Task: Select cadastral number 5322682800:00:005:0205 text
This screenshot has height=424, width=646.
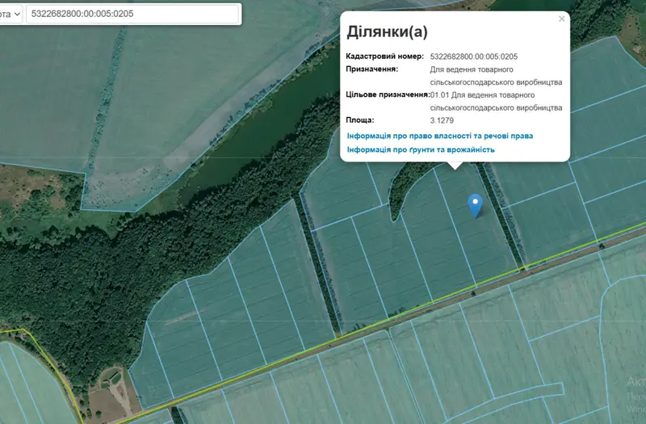Action: coord(474,57)
